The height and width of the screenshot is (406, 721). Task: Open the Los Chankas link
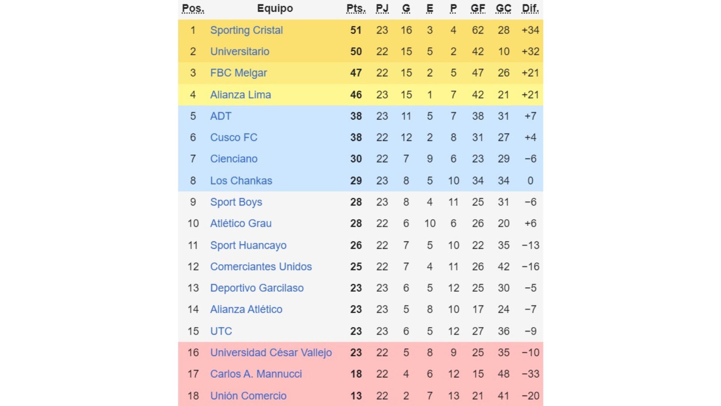click(241, 181)
